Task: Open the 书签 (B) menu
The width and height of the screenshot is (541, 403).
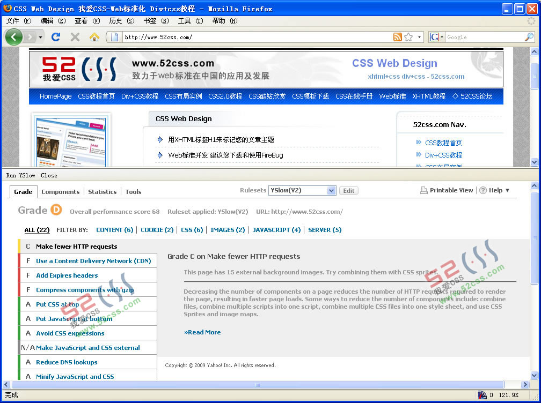Action: tap(156, 21)
